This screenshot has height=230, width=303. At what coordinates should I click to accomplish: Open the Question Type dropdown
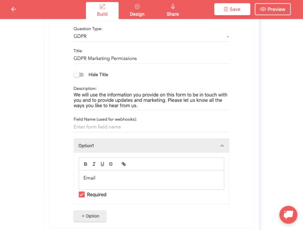coord(151,36)
